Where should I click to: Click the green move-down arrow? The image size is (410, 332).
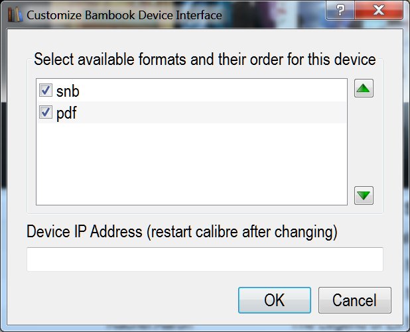[364, 195]
